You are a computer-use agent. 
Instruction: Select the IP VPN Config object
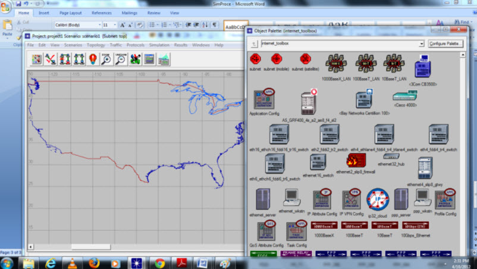(352, 199)
